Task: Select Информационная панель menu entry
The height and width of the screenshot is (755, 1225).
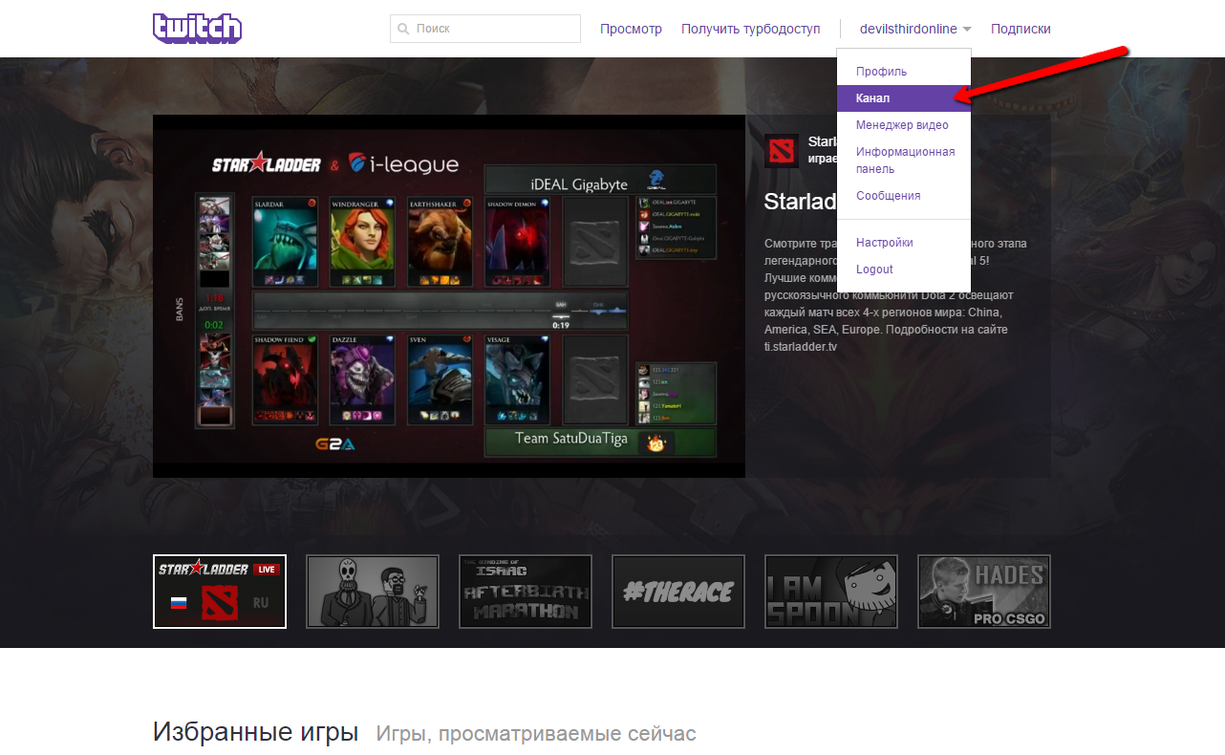Action: (904, 161)
